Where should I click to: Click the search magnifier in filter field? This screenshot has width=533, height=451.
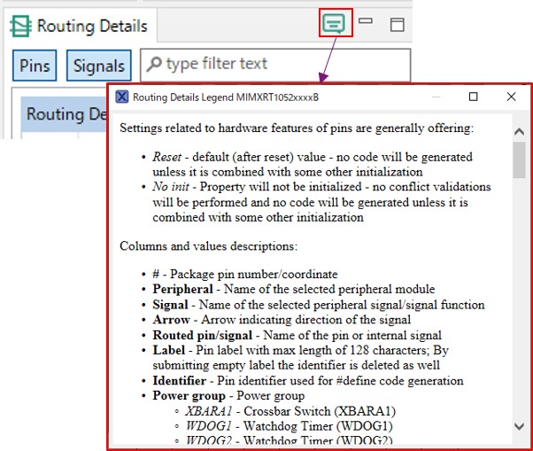154,64
